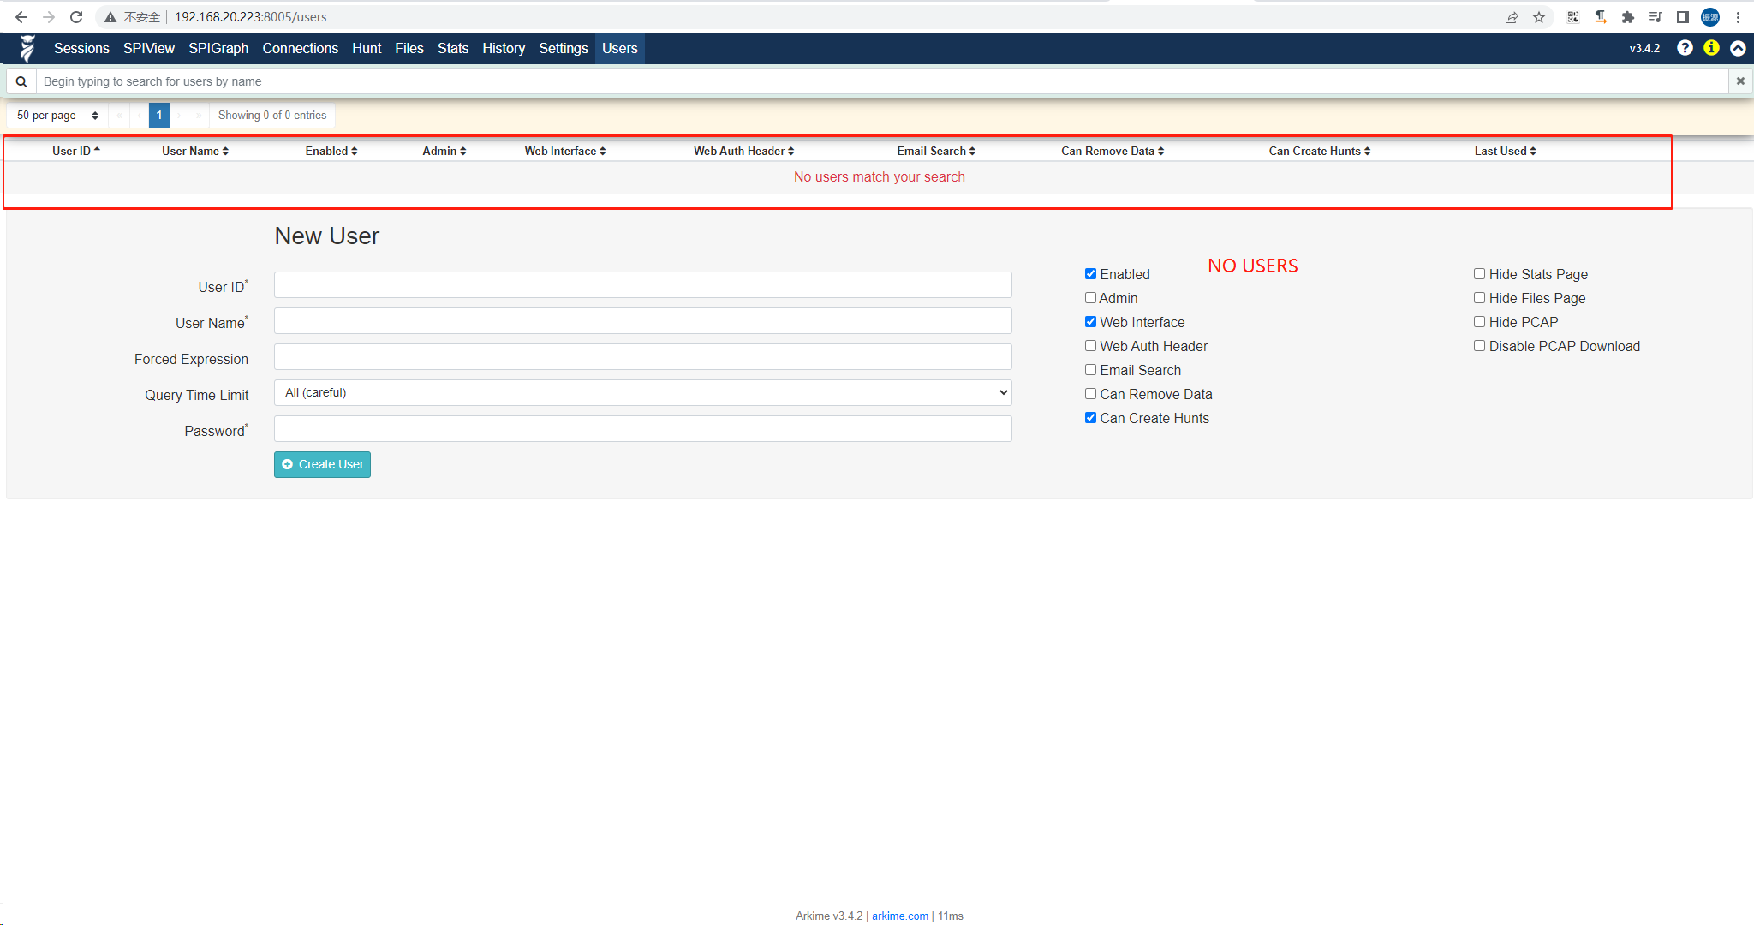This screenshot has height=925, width=1754.
Task: Clear the user search with the X icon
Action: [1740, 81]
